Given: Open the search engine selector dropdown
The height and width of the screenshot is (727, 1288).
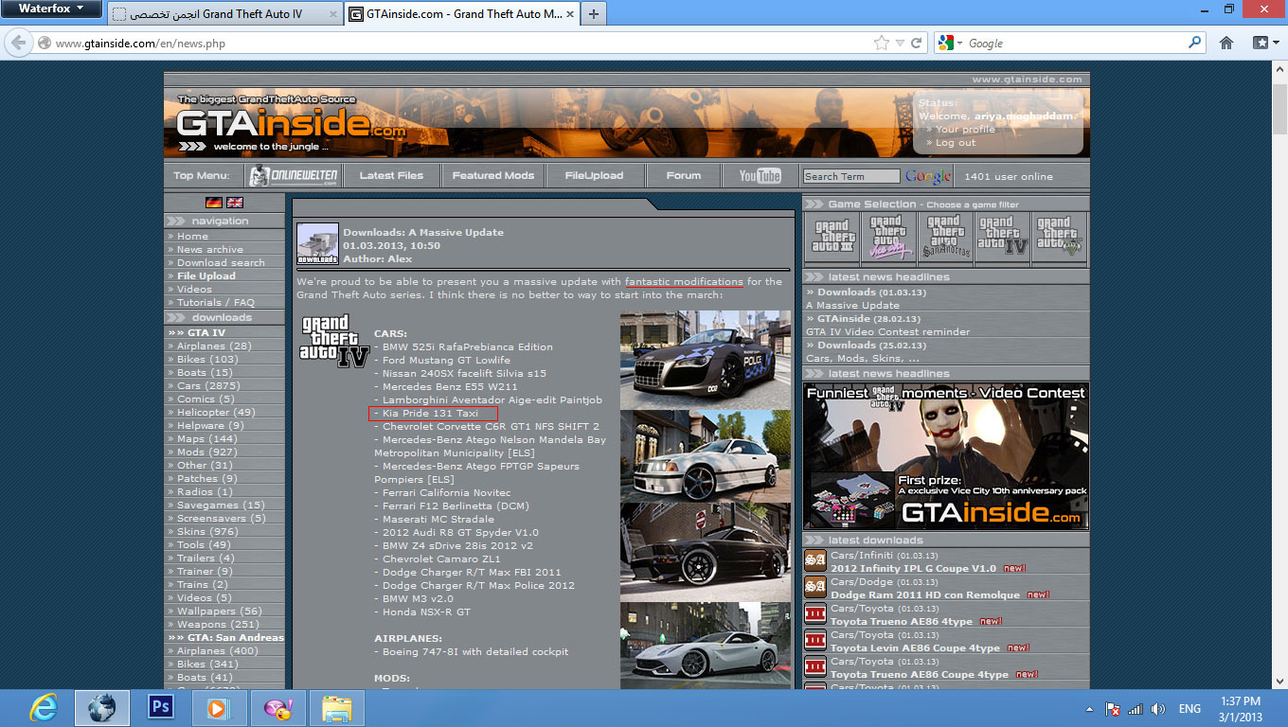Looking at the screenshot, I should point(950,43).
